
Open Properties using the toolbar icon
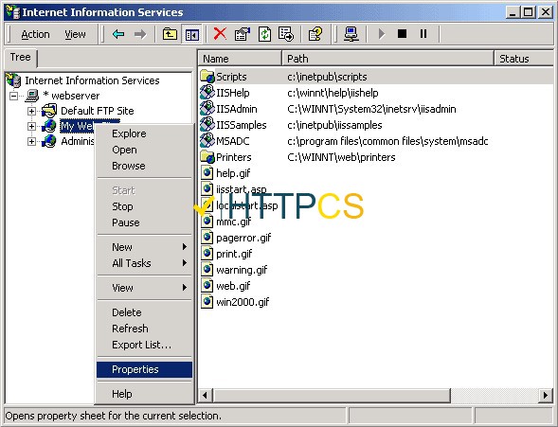tap(243, 34)
